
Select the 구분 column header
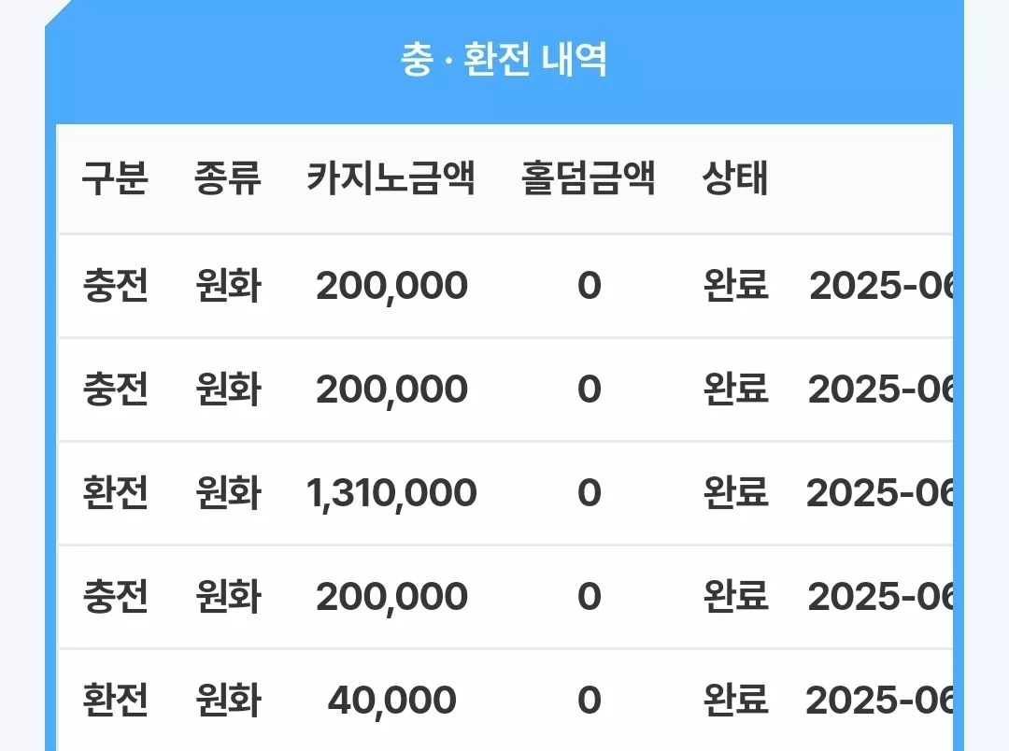coord(115,177)
